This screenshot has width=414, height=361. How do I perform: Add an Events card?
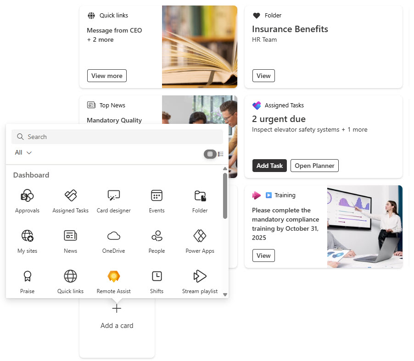coord(157,201)
